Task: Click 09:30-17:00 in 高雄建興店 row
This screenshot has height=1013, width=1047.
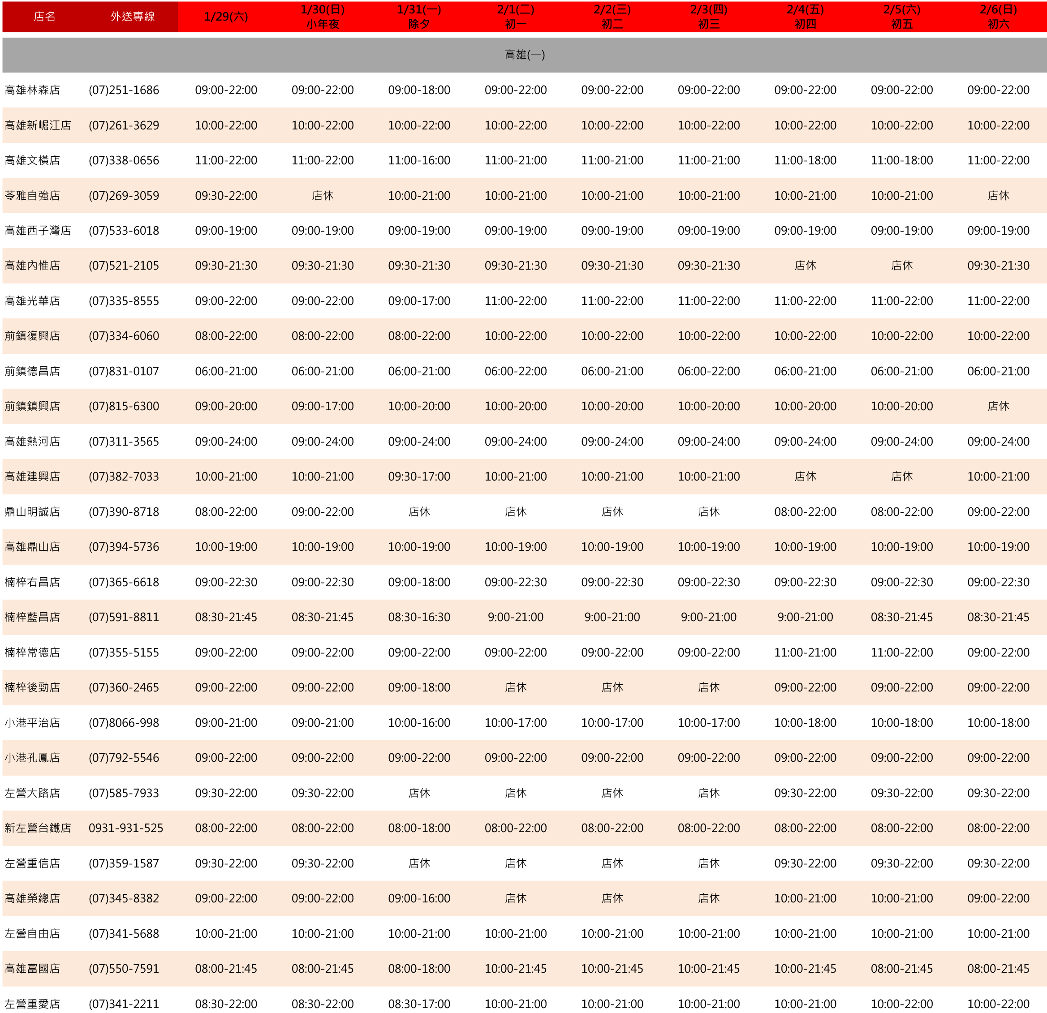Action: (419, 476)
